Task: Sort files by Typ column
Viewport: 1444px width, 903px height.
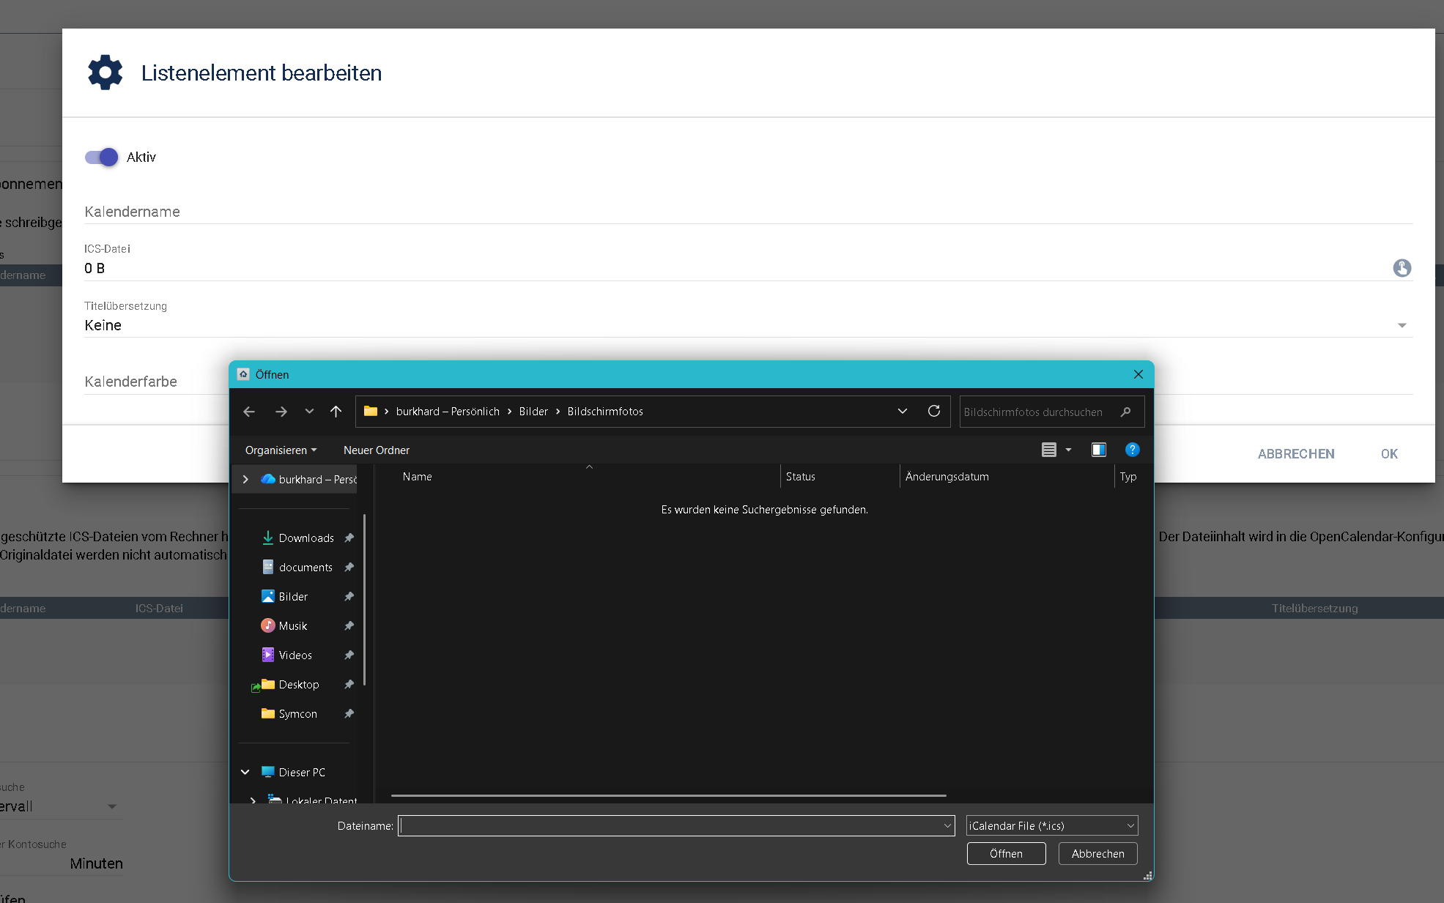Action: (x=1128, y=476)
